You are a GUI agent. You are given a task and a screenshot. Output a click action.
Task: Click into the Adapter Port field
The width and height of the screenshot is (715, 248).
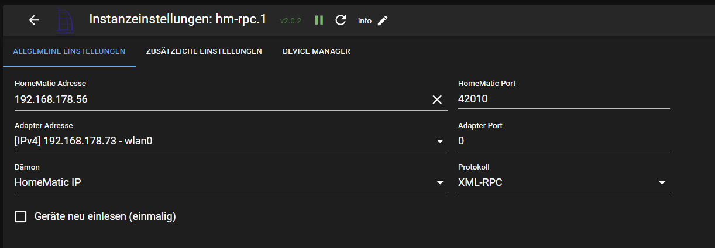point(563,142)
